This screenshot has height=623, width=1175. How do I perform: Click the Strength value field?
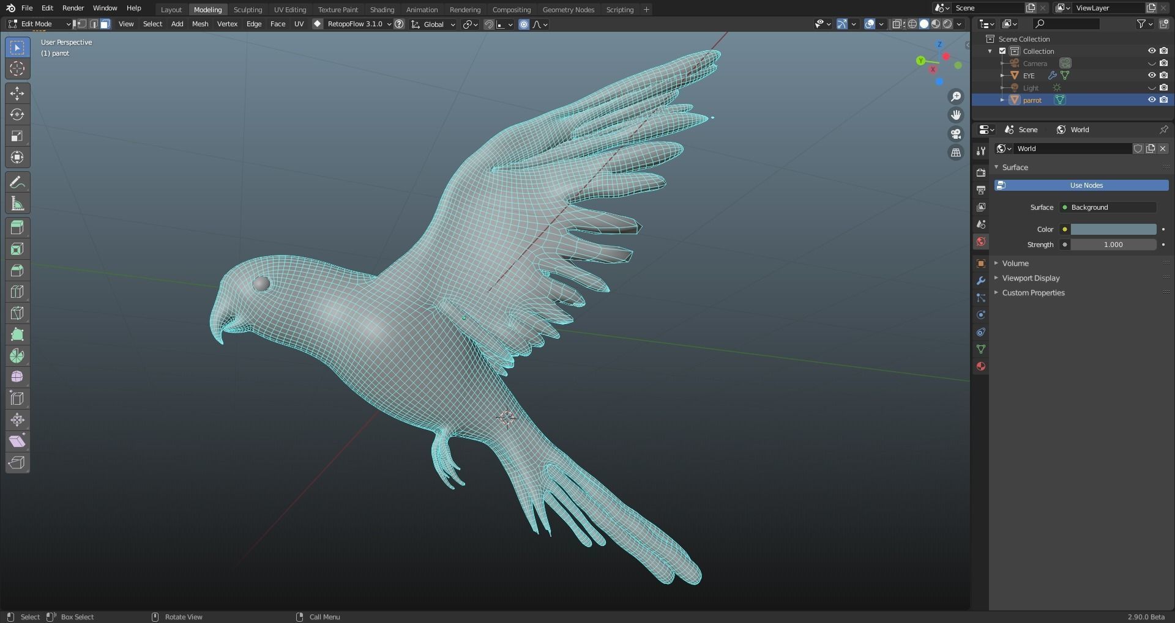coord(1112,245)
